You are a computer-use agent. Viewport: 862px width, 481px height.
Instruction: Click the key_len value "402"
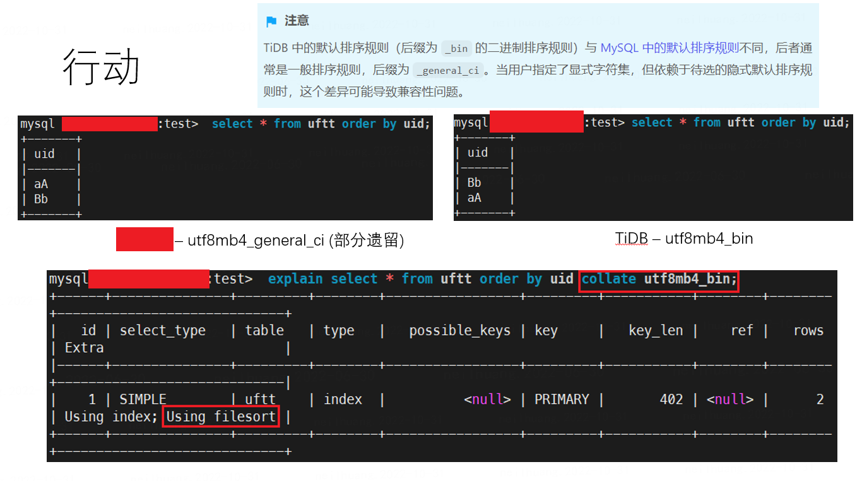tap(671, 400)
